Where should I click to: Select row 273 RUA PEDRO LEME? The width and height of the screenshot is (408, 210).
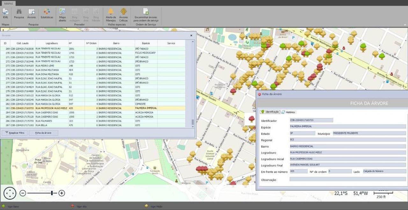point(93,66)
